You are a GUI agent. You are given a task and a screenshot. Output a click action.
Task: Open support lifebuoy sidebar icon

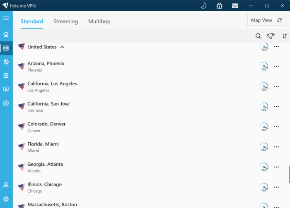pyautogui.click(x=6, y=199)
